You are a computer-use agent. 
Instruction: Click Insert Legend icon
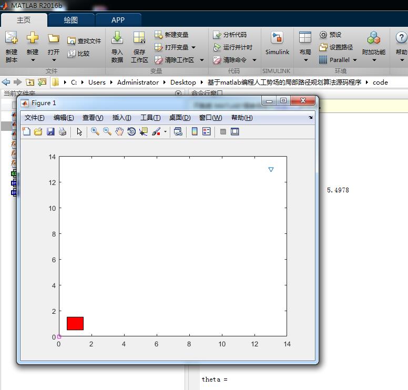[206, 131]
